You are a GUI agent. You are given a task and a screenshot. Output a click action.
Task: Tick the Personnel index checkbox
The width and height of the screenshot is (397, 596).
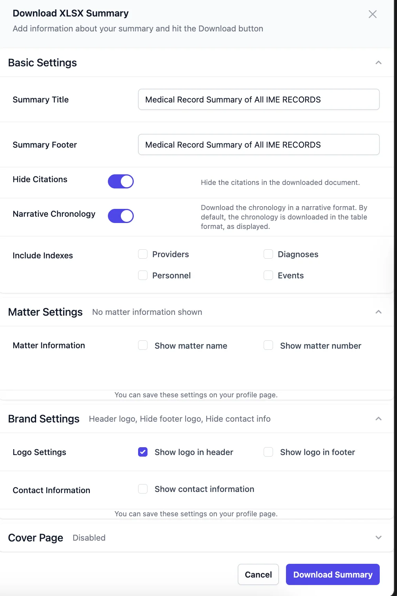143,276
